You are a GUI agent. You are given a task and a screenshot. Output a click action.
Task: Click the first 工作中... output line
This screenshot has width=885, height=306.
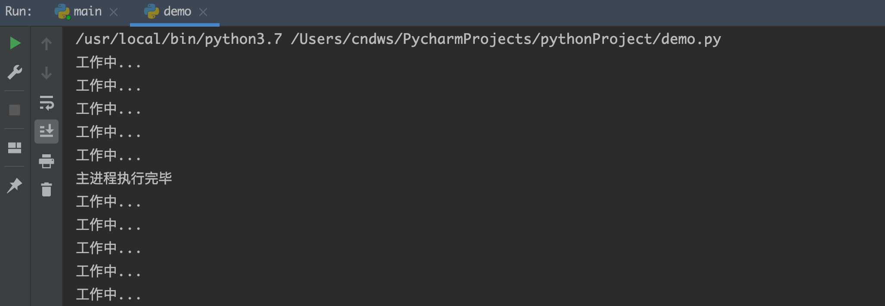[x=108, y=62]
